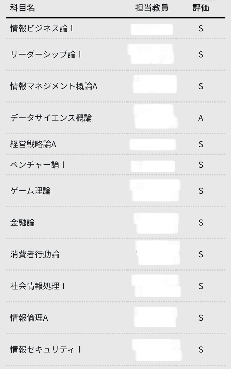Click the S grade for 情報ビジネス論Ⅰ
This screenshot has width=231, height=369.
pos(201,29)
